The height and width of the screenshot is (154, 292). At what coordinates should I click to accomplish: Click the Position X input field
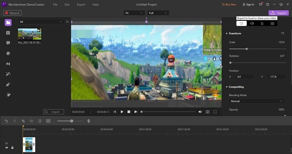click(244, 77)
